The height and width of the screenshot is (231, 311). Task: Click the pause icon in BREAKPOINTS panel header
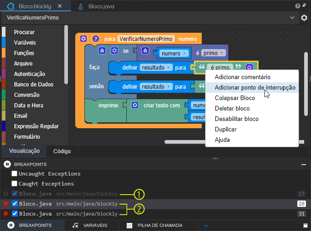click(7, 164)
